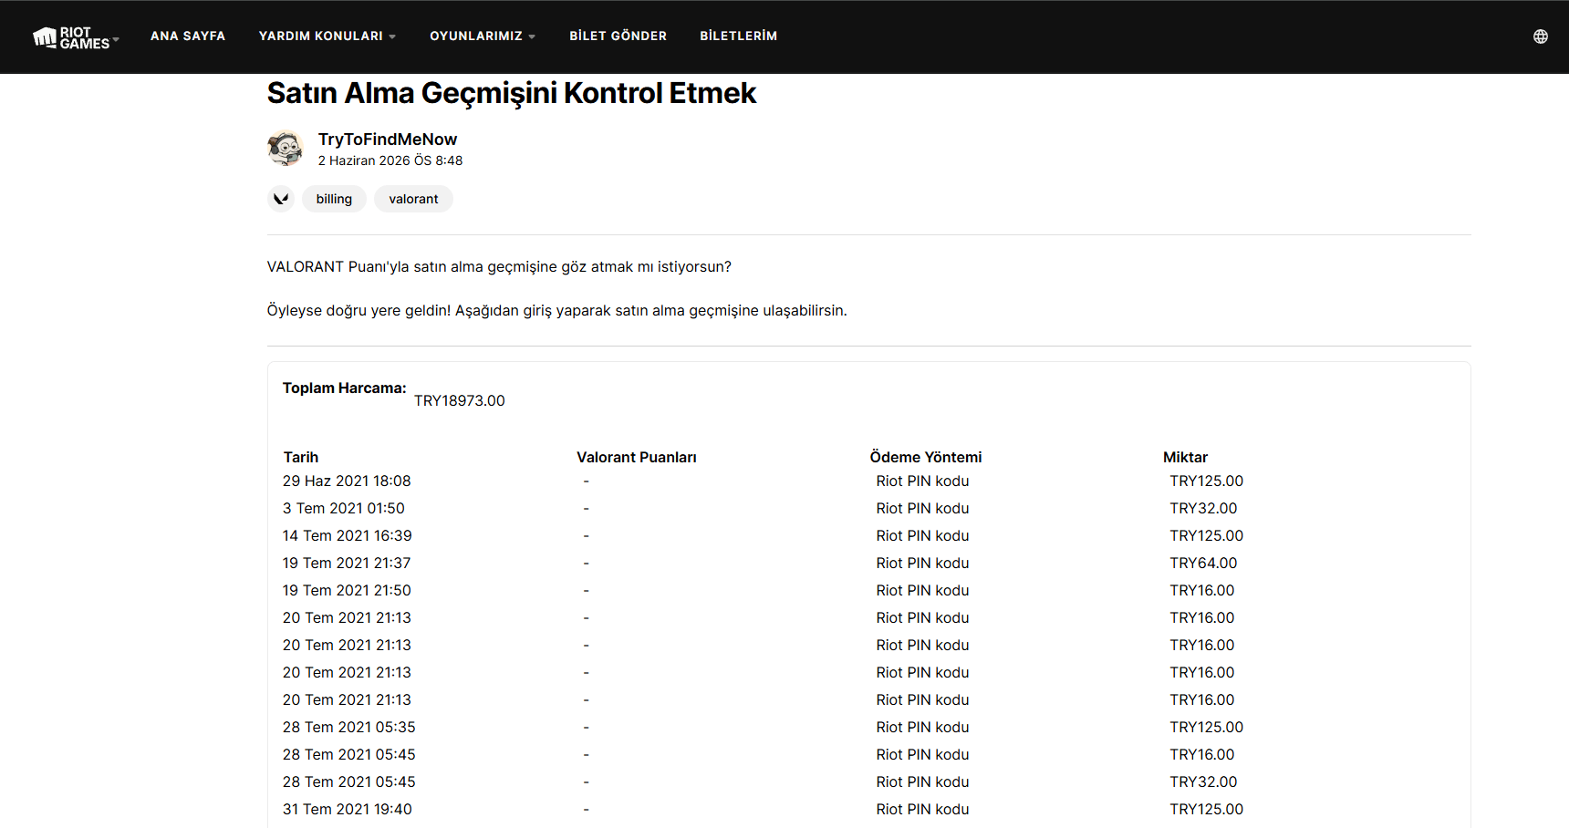Click amount TRY64.00 in 19 Tem 21:37 row
The image size is (1569, 828).
(x=1204, y=564)
